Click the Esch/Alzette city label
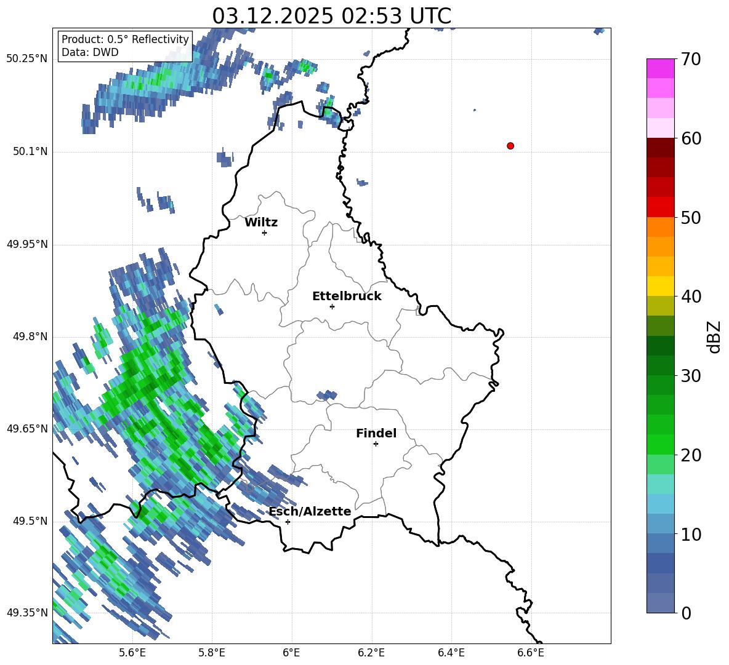729x665 pixels. (310, 511)
